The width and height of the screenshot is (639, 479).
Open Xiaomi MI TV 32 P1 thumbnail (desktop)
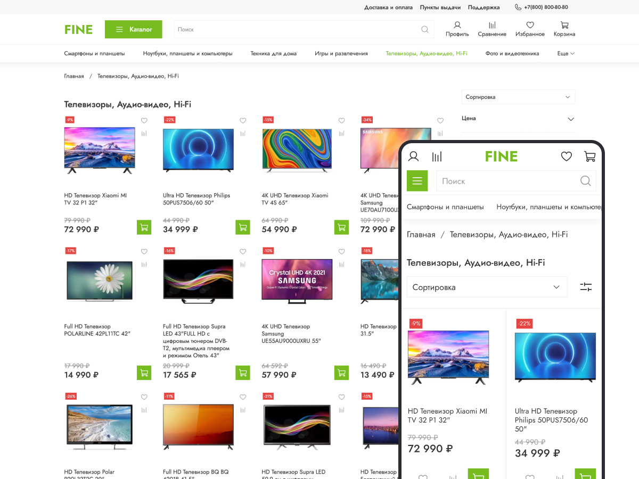tap(100, 150)
